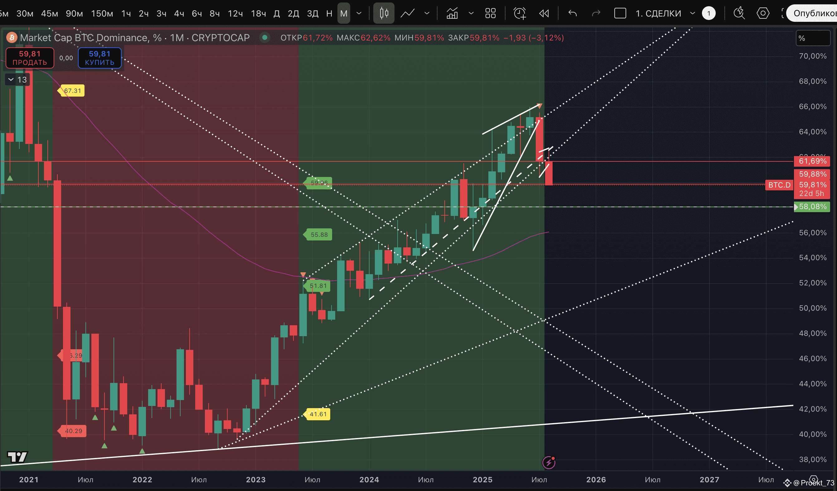Open quick search with the lightning magnifier
This screenshot has width=837, height=491.
click(739, 13)
